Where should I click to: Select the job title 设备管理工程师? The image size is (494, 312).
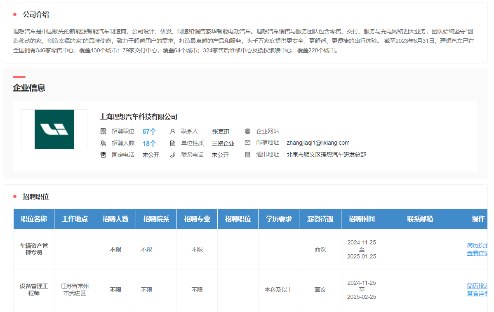[34, 290]
